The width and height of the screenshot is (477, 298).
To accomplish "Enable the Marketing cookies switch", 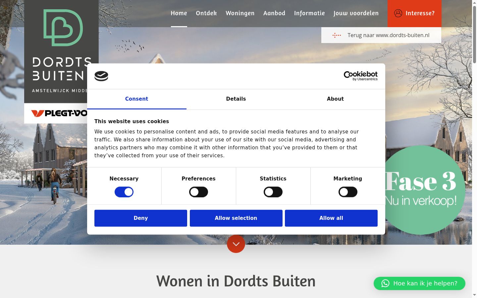I will click(348, 192).
